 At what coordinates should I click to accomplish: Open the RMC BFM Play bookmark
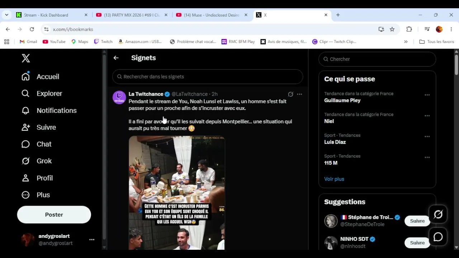coord(238,42)
